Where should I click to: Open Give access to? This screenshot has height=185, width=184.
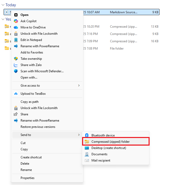point(47,85)
